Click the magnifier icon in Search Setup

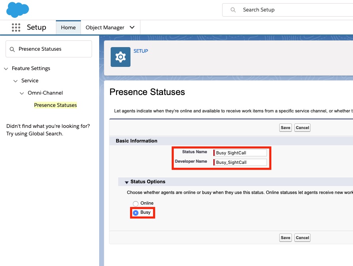click(233, 10)
